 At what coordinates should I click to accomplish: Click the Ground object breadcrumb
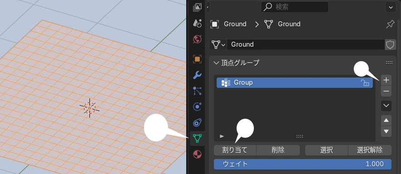tap(228, 24)
